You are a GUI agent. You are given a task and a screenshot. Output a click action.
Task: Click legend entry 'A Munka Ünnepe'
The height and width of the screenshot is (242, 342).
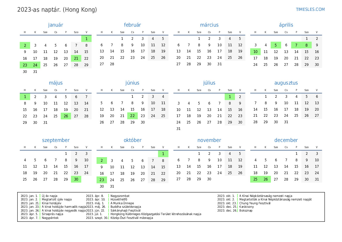point(122,203)
